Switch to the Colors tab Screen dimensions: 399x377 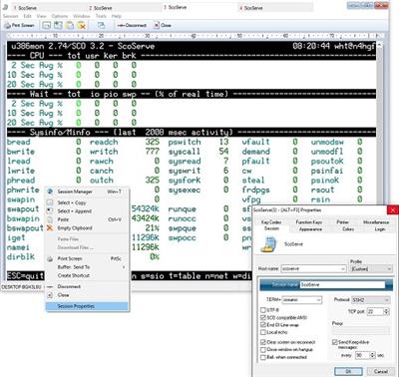click(348, 229)
